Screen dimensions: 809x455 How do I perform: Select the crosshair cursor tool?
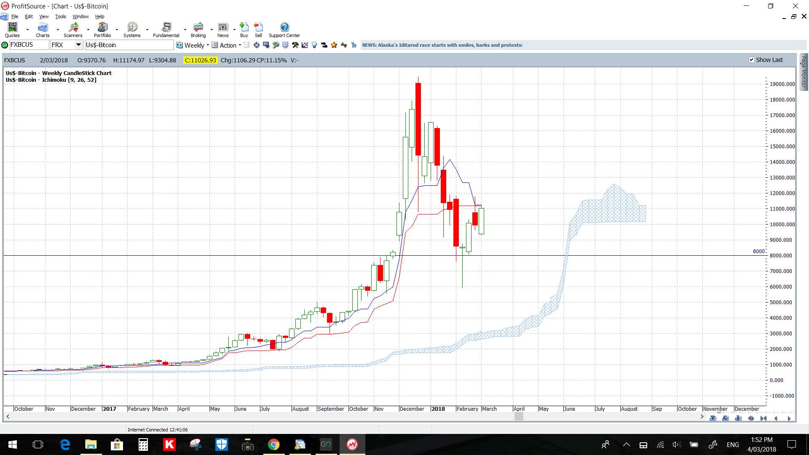coord(256,45)
